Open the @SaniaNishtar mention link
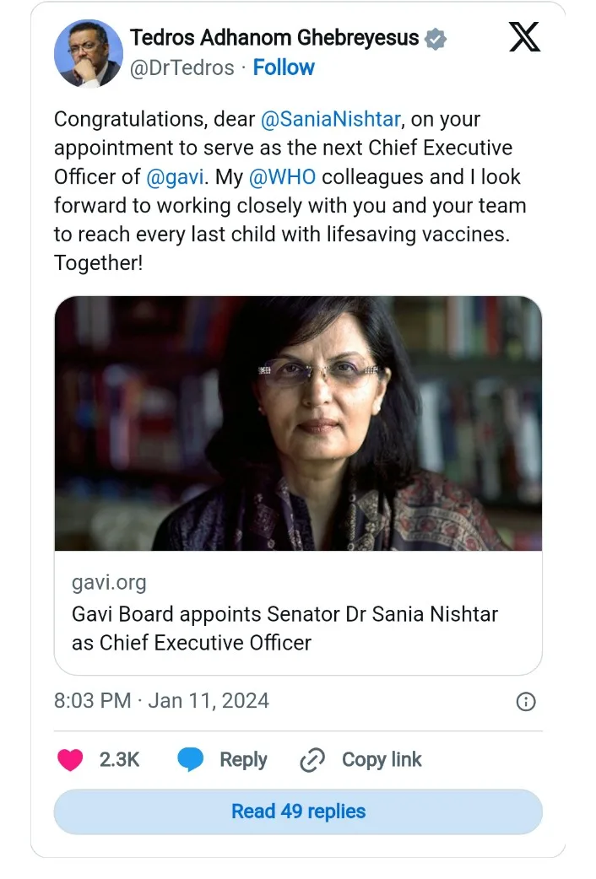 [331, 119]
